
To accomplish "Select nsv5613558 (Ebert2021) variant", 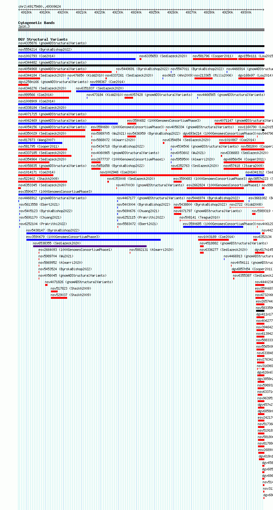I will pyautogui.click(x=40, y=204).
